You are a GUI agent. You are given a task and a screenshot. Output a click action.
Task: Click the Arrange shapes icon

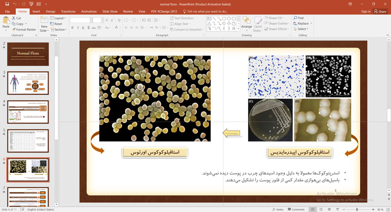tap(246, 23)
